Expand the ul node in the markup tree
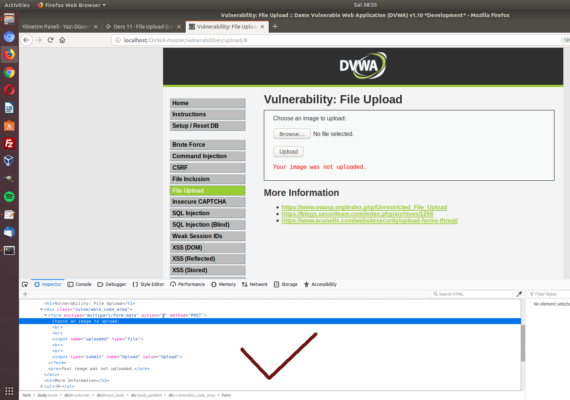The image size is (570, 400). [42, 387]
